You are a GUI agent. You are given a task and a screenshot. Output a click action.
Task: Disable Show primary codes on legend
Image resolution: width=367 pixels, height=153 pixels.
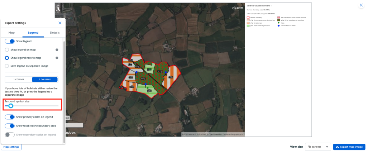[x=10, y=117]
